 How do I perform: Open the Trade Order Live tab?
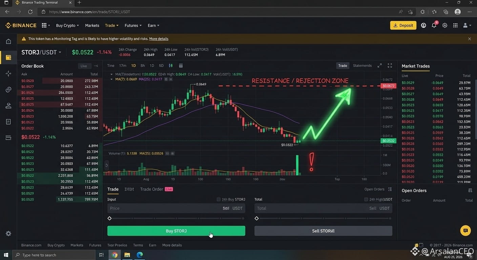pos(157,189)
